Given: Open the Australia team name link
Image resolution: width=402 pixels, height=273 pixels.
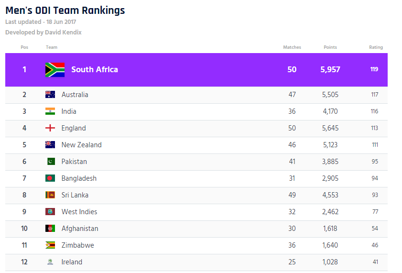Looking at the screenshot, I should tap(75, 95).
